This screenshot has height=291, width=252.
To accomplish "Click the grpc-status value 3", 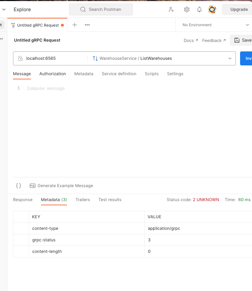I will 198,240.
